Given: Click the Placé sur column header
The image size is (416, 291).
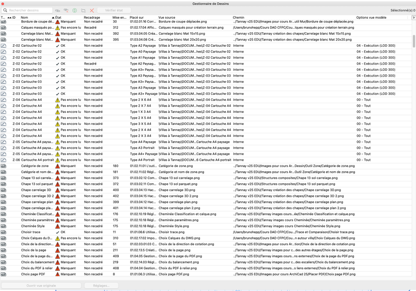Looking at the screenshot, I should (136, 18).
